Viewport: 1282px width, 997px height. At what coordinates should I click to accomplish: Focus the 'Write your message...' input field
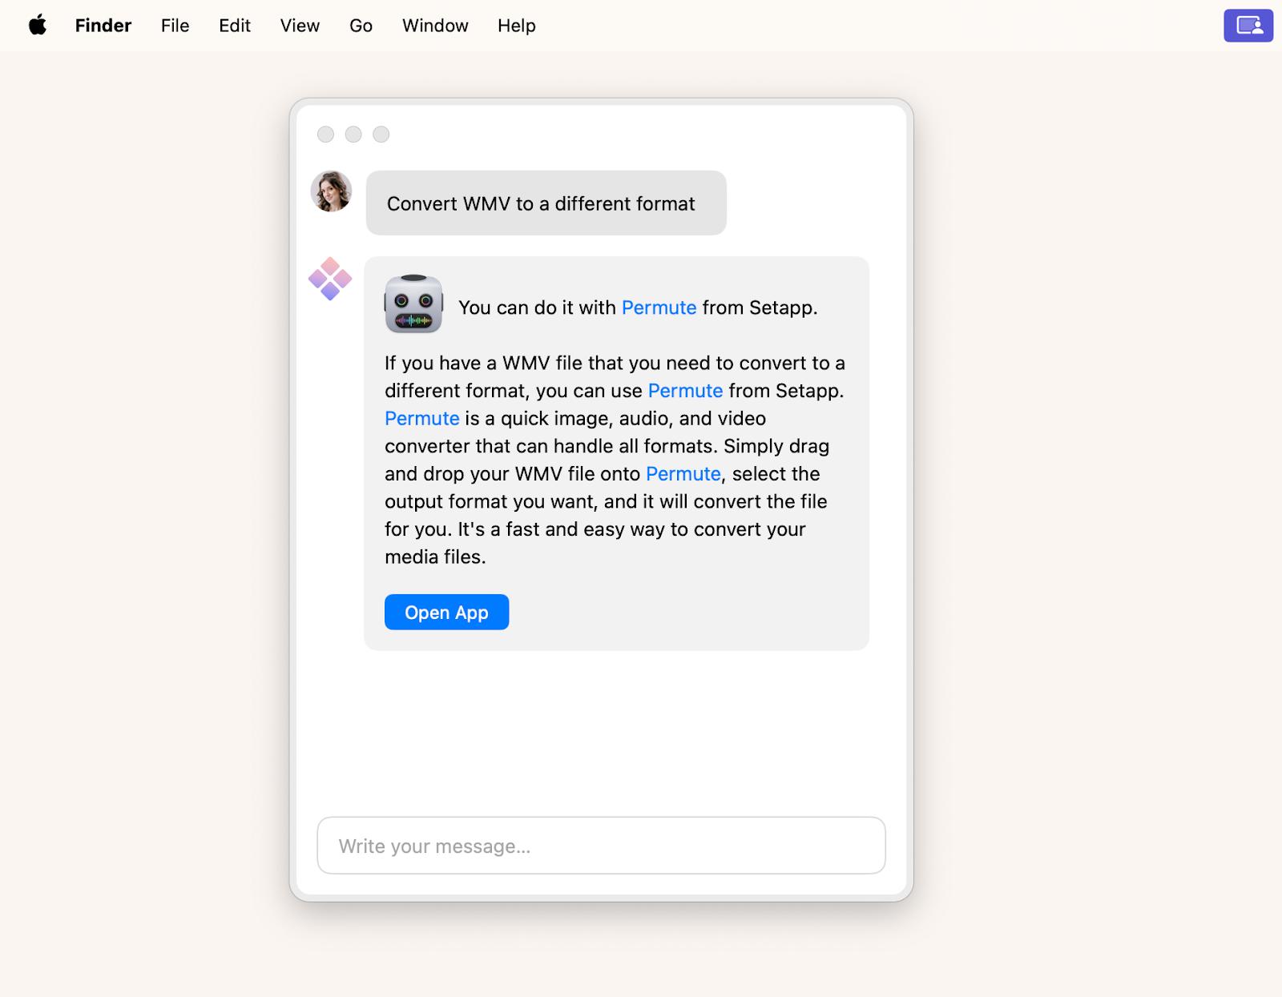click(601, 846)
